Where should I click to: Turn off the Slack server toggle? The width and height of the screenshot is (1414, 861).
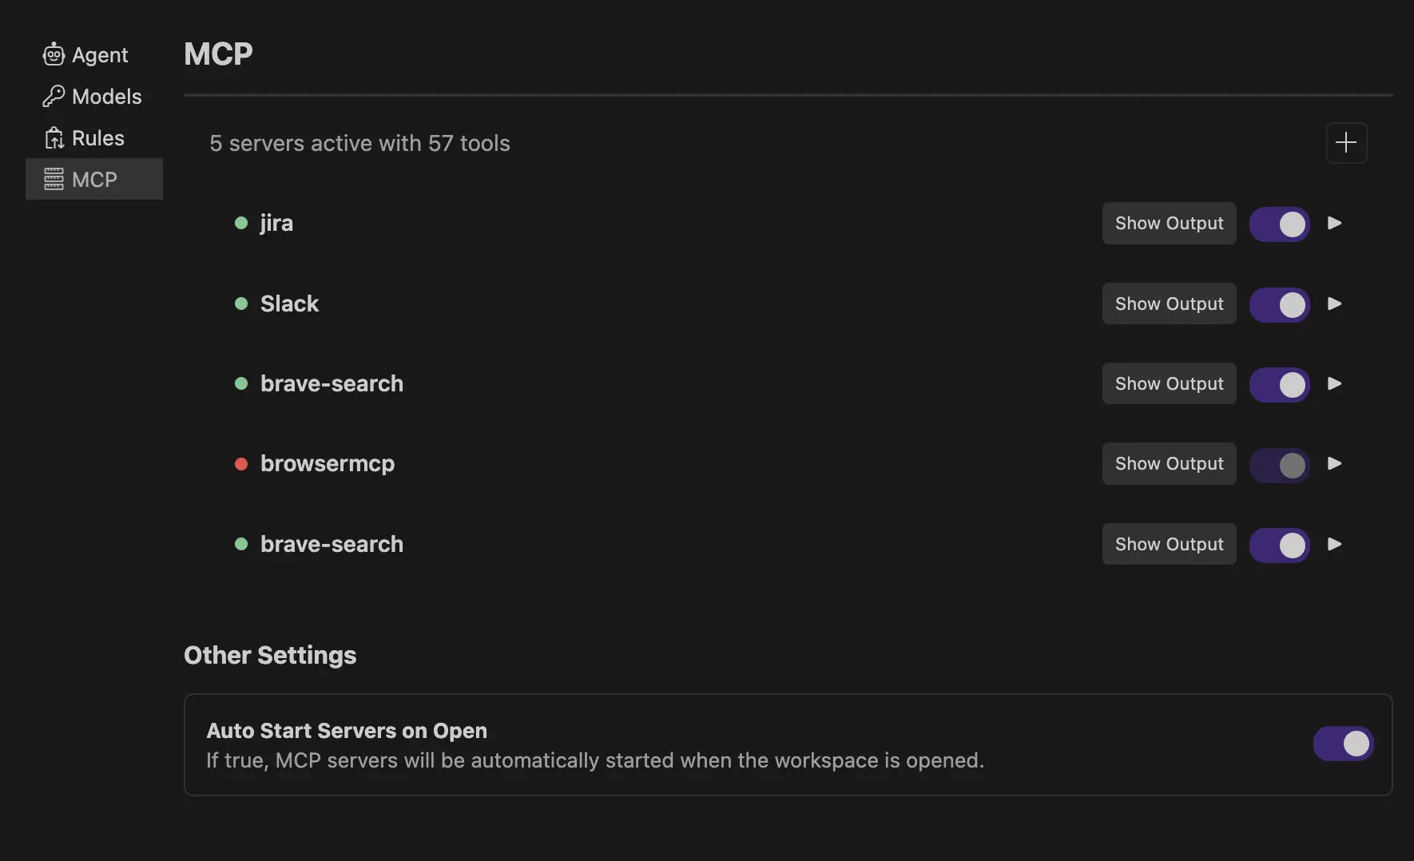click(1279, 304)
